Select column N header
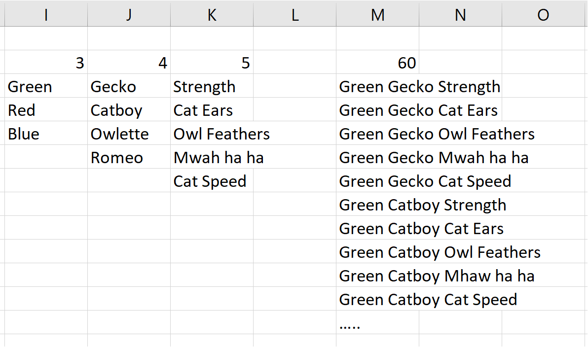588x347 pixels. point(460,15)
